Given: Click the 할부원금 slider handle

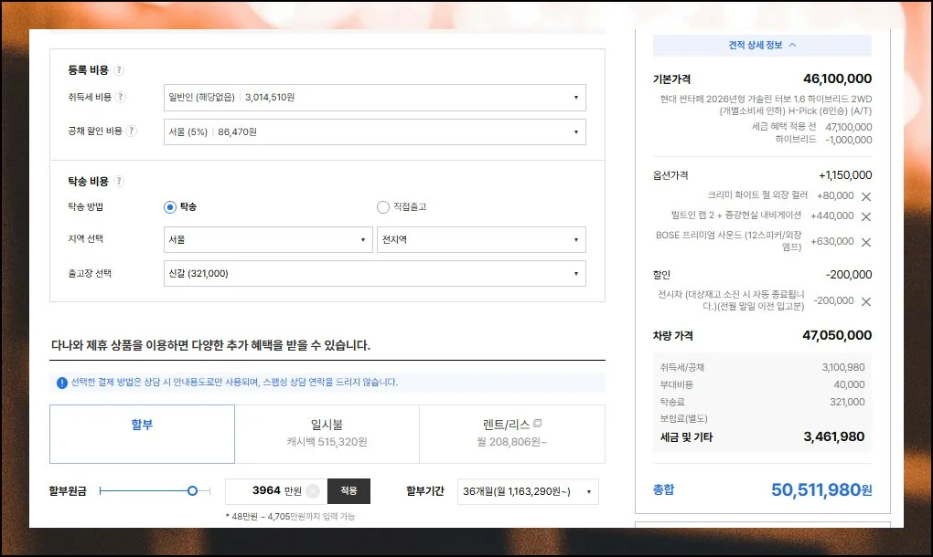Looking at the screenshot, I should [x=192, y=491].
